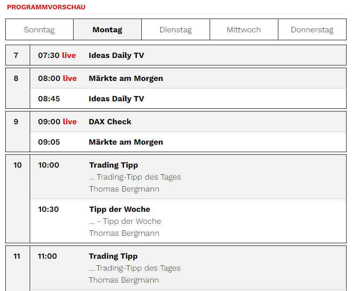Open the Dienstag schedule tab

(176, 29)
